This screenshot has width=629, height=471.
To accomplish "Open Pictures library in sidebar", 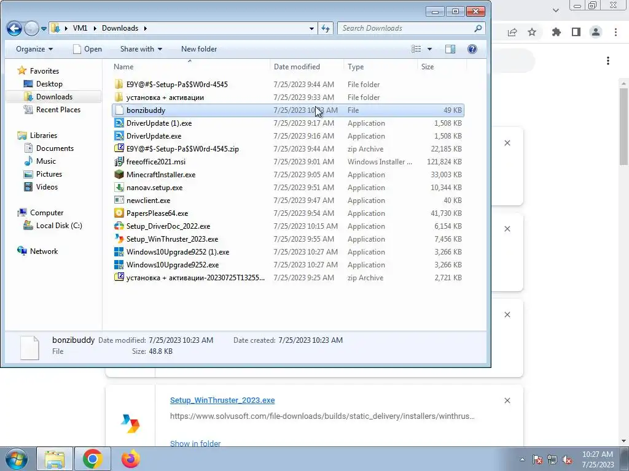I will click(x=49, y=174).
